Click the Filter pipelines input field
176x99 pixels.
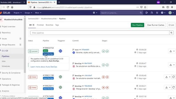(100, 33)
